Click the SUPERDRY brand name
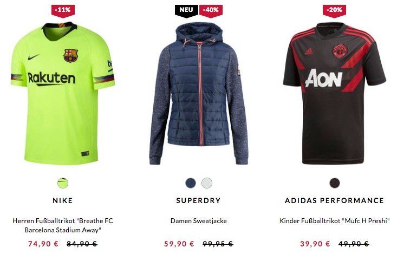 [x=198, y=200]
